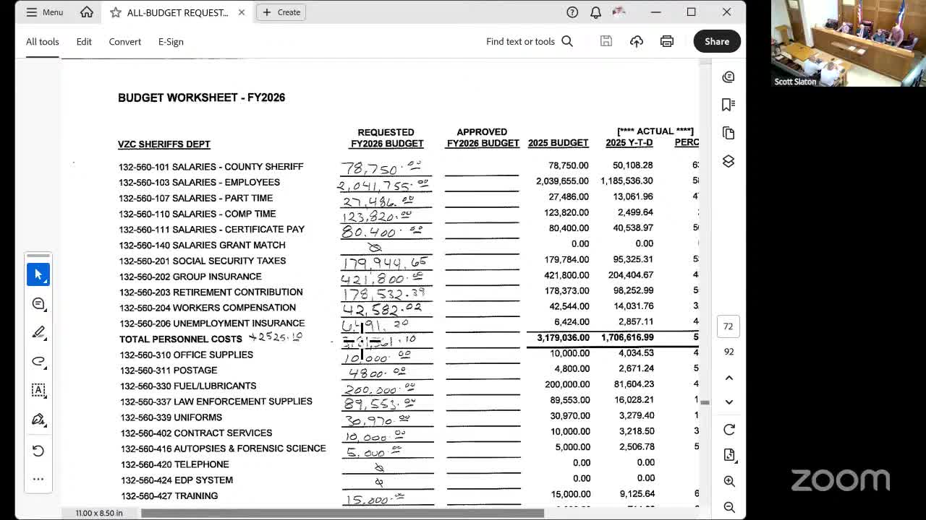
Task: Open the Edit tab
Action: 84,42
